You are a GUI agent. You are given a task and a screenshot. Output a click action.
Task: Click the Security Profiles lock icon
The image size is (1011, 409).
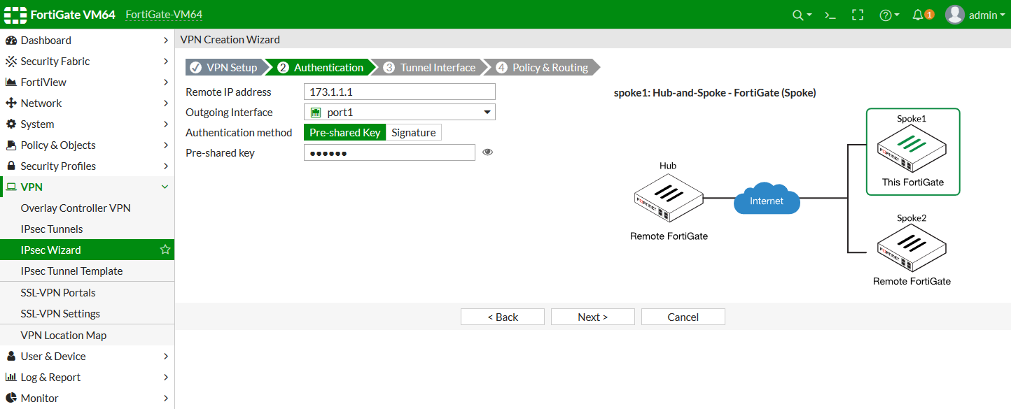pos(11,166)
